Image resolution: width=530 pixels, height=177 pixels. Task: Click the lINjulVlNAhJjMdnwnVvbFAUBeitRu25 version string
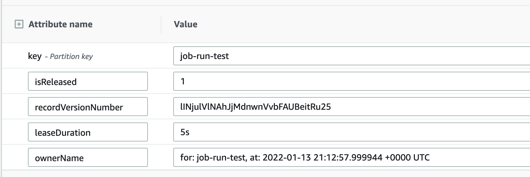click(x=255, y=107)
